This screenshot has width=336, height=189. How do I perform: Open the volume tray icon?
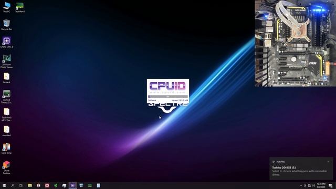[313, 185]
